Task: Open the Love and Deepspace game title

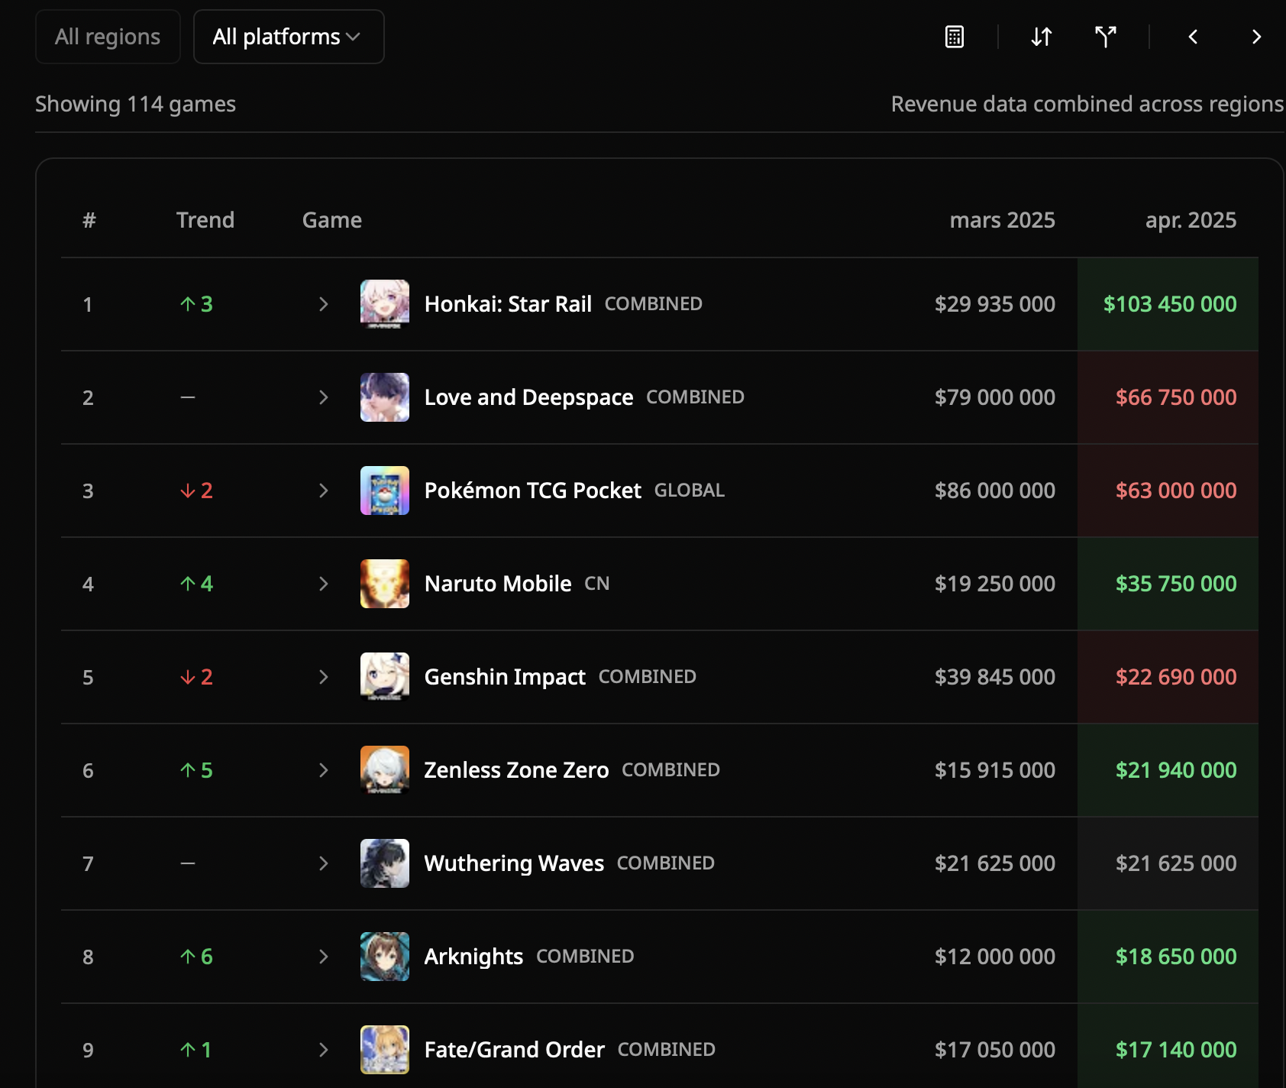Action: coord(528,397)
